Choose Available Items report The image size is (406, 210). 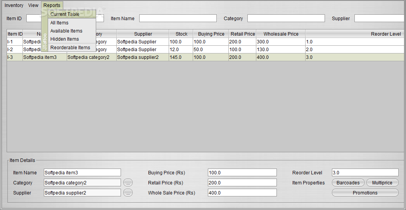coord(72,31)
